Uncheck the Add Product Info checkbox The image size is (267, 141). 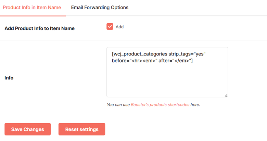tap(110, 27)
